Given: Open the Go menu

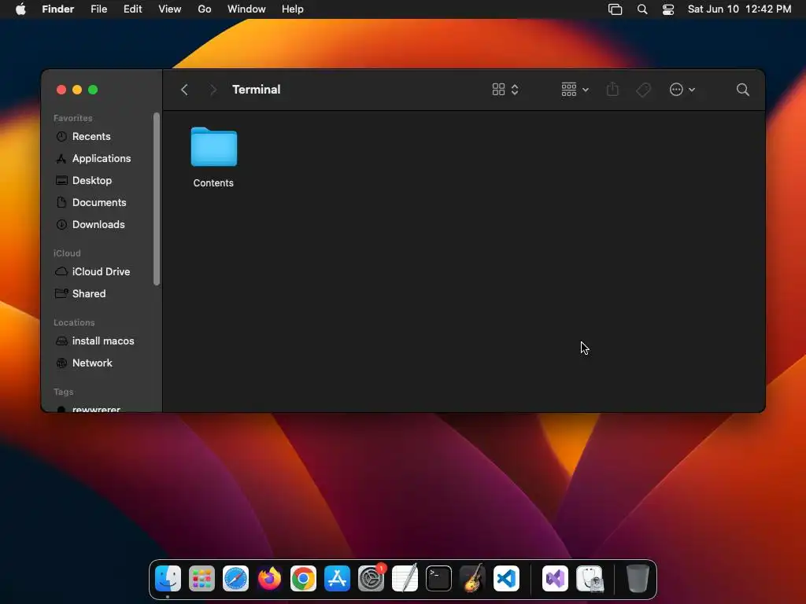Looking at the screenshot, I should tap(205, 9).
